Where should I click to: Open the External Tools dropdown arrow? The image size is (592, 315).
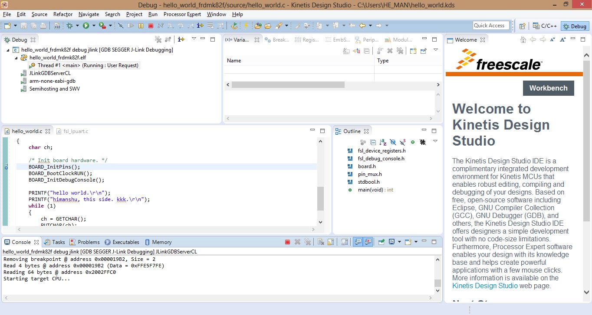[110, 26]
